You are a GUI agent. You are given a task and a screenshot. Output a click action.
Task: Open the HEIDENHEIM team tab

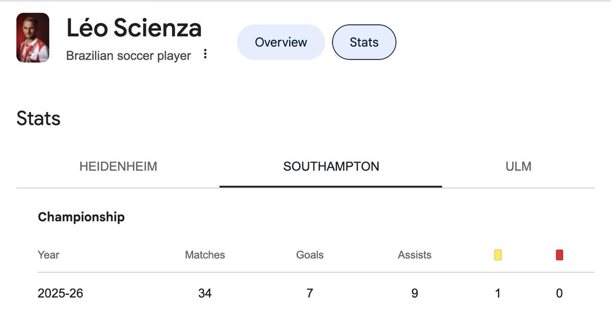(118, 167)
